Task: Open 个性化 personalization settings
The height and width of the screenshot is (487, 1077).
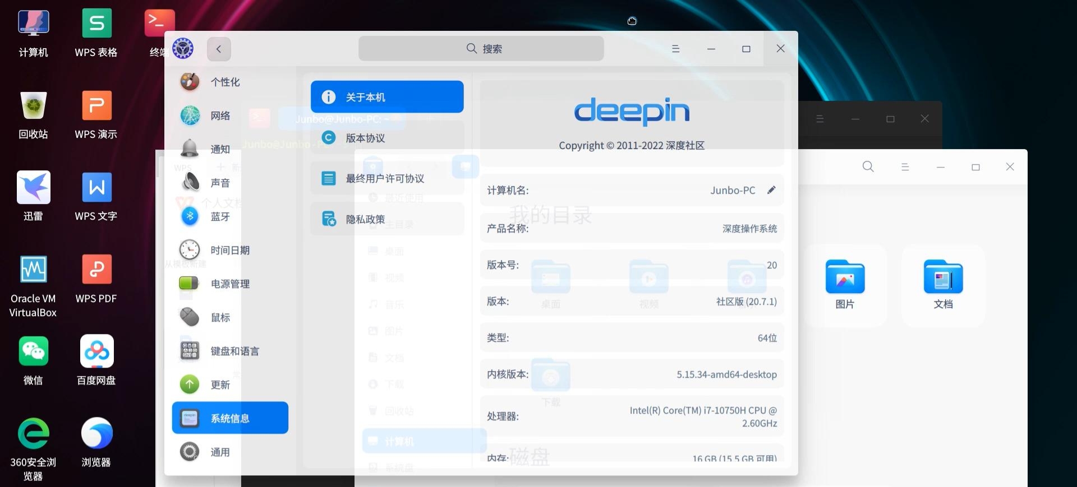Action: pos(225,82)
